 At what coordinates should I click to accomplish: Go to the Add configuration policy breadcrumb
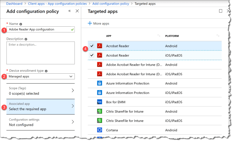[111, 3]
